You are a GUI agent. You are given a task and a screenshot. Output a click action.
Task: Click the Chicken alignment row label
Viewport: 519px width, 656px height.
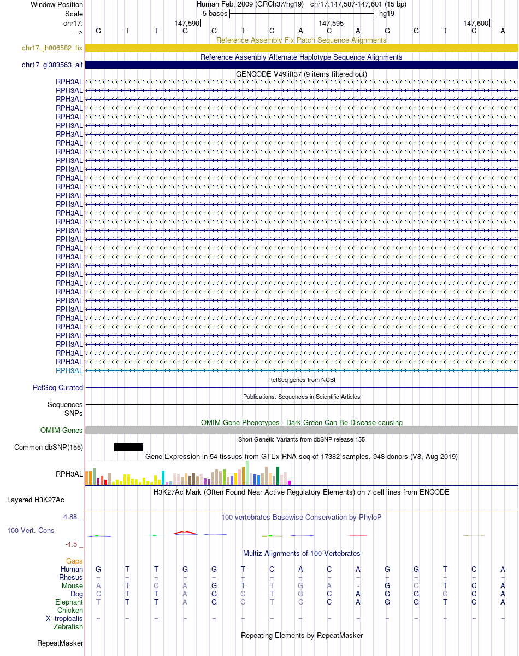point(70,611)
